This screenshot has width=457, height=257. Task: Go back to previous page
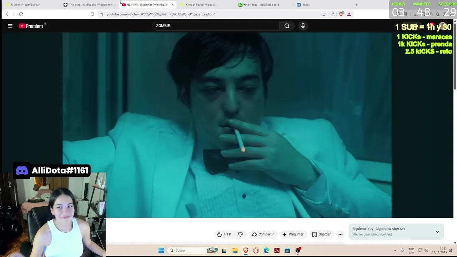[x=7, y=14]
